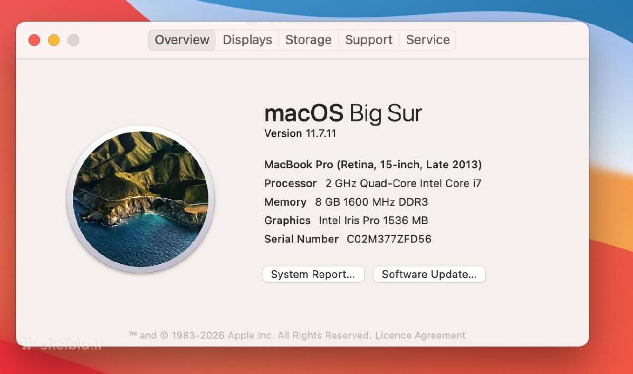
Task: Open the System Report
Action: (313, 274)
